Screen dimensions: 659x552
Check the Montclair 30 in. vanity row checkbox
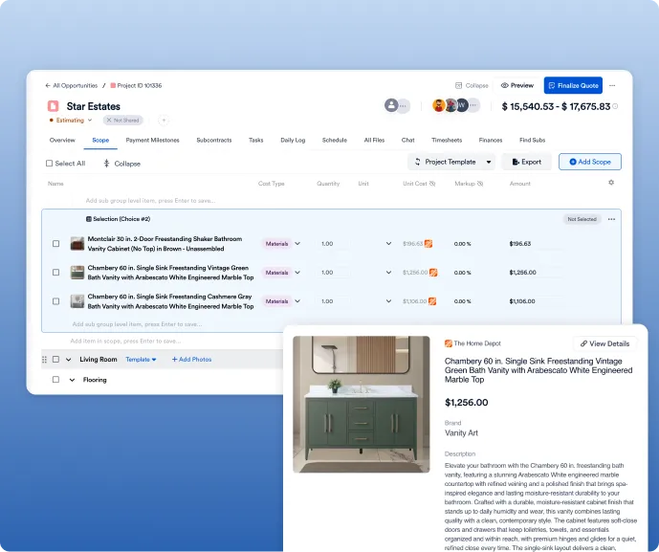click(x=55, y=244)
